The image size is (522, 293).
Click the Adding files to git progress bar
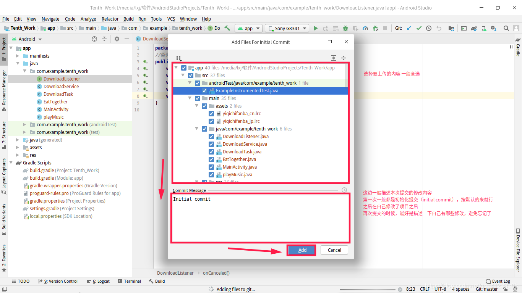click(367, 290)
